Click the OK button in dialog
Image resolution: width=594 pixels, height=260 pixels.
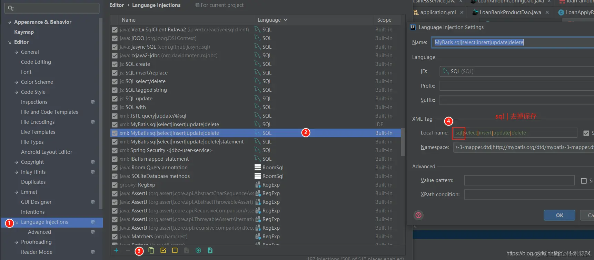560,215
